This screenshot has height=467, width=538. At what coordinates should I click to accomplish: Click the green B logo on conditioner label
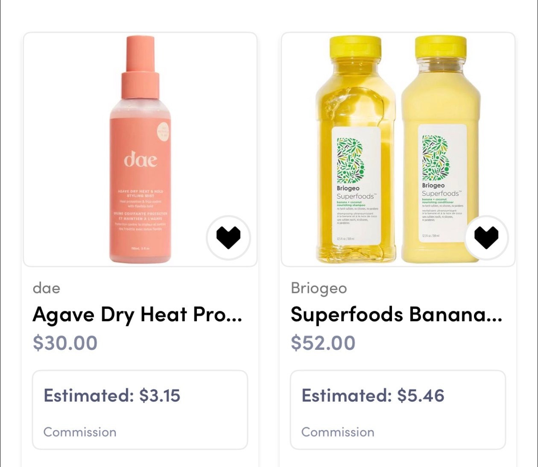point(436,158)
